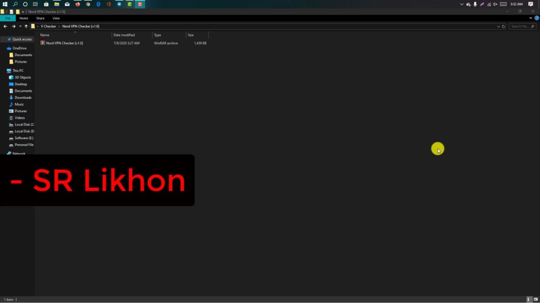Image resolution: width=540 pixels, height=303 pixels.
Task: Open Microsoft Office from the taskbar
Action: [109, 4]
